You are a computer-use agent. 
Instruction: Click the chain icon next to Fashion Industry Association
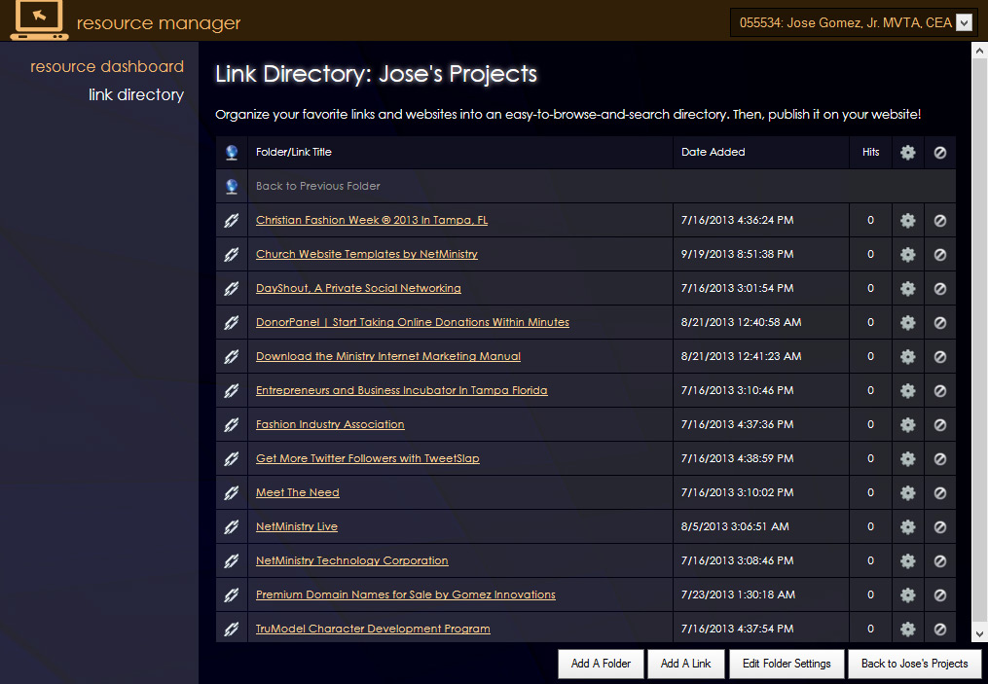click(x=231, y=424)
